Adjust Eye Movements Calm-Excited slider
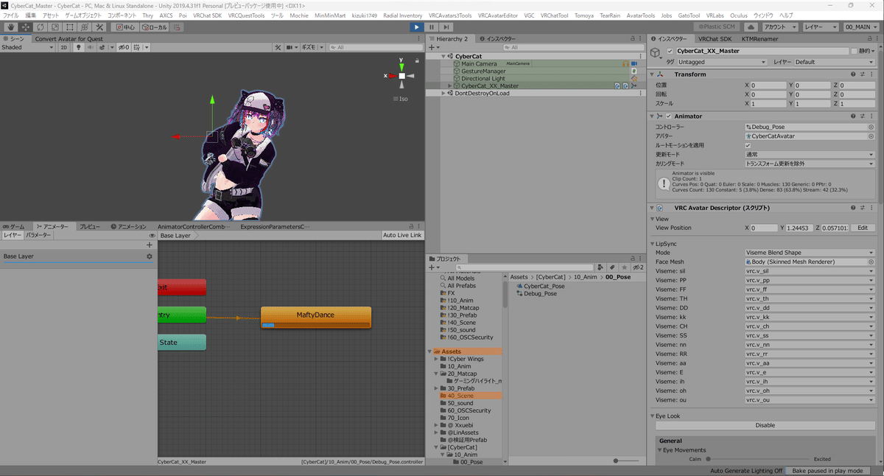This screenshot has height=476, width=884. click(x=757, y=458)
